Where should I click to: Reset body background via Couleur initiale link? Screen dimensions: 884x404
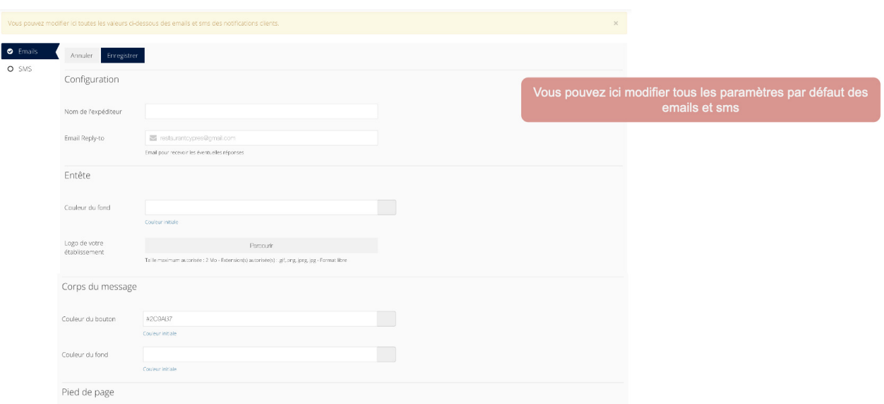point(160,369)
